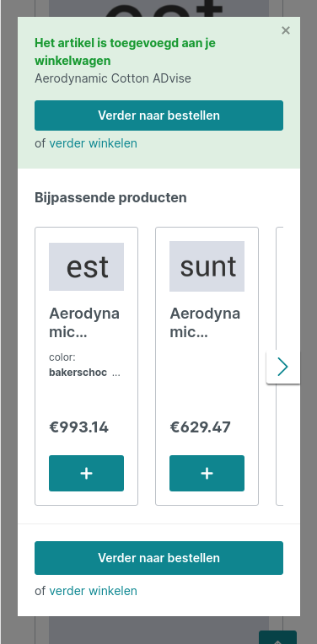
Task: Click the bakerschoc color attribute text
Action: point(78,373)
